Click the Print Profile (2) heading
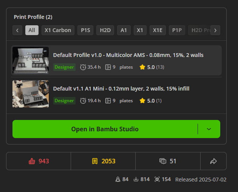 33,17
